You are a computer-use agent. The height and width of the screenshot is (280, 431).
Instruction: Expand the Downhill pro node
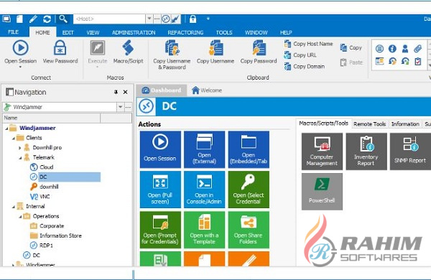click(20, 148)
